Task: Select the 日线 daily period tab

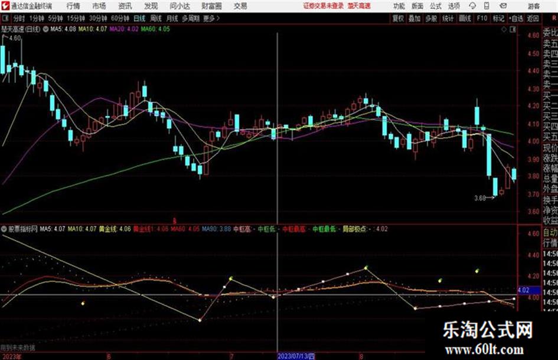Action: pyautogui.click(x=139, y=18)
